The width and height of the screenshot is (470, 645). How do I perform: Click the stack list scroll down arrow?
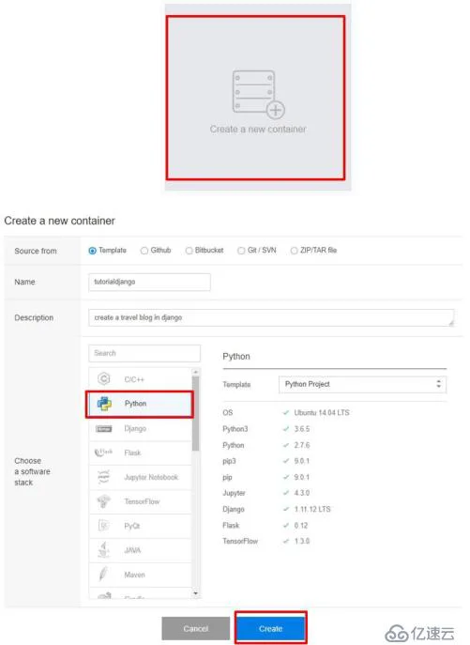tap(196, 593)
